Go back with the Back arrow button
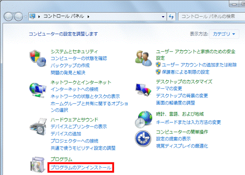This screenshot has width=245, height=175. tap(8, 16)
